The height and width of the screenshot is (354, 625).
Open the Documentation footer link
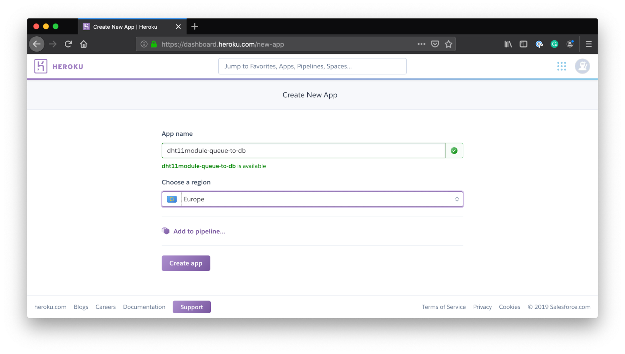pos(144,307)
